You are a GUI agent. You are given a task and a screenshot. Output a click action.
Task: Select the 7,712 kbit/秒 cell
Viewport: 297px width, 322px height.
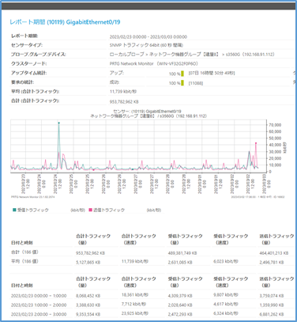(x=133, y=304)
